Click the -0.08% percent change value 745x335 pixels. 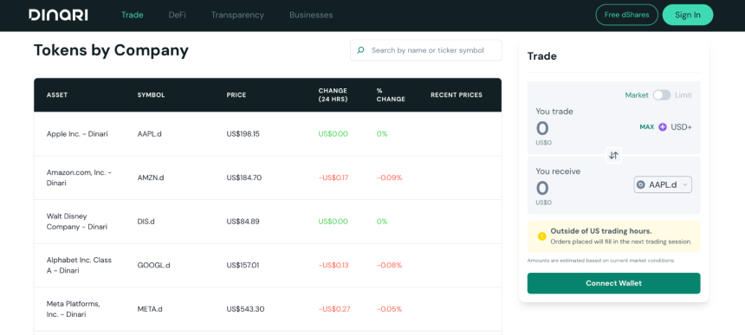[x=390, y=265]
